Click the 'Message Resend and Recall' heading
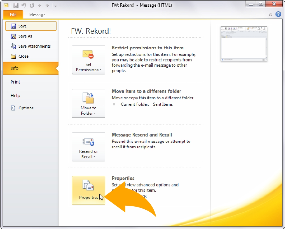This screenshot has width=285, height=229. pos(142,135)
